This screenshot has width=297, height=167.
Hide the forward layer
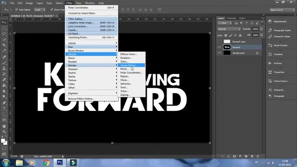click(x=220, y=47)
